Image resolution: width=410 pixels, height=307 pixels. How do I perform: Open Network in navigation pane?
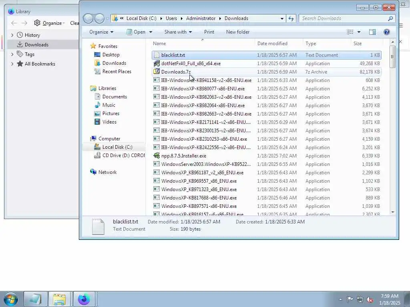107,172
